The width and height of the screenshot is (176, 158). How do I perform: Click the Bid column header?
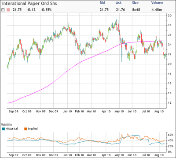pos(103,3)
